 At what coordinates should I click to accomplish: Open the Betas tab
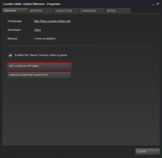(118, 11)
